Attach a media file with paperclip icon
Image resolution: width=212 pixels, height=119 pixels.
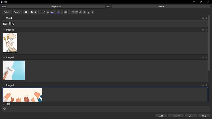tap(84, 12)
